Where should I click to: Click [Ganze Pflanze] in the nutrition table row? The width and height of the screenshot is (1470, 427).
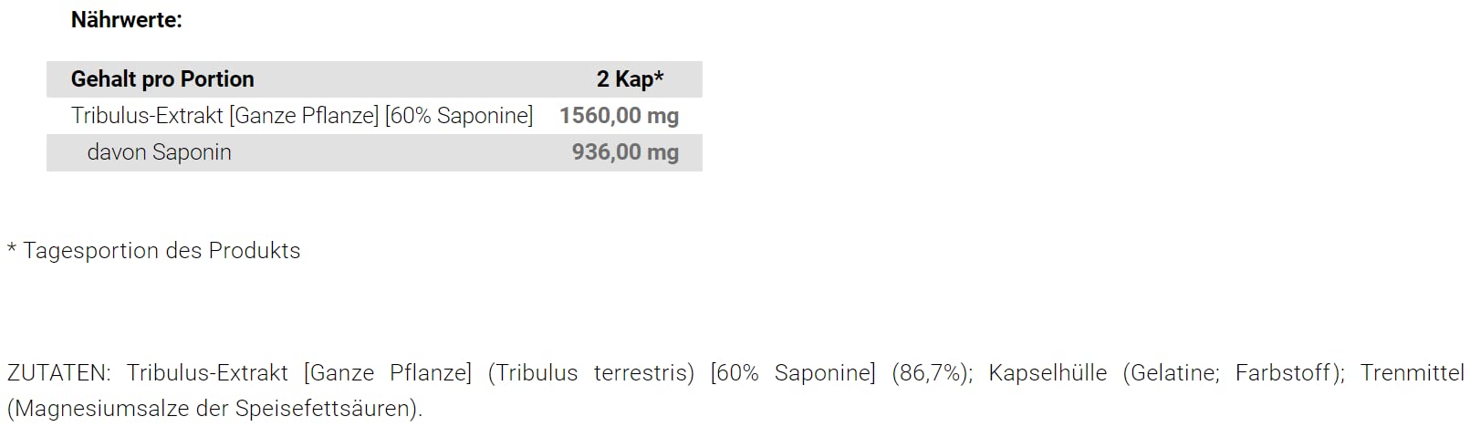tap(304, 116)
